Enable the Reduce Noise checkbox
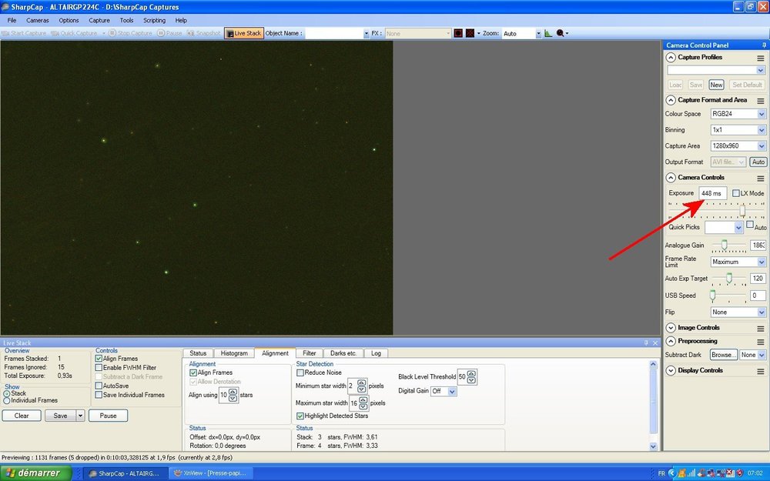 click(x=300, y=372)
